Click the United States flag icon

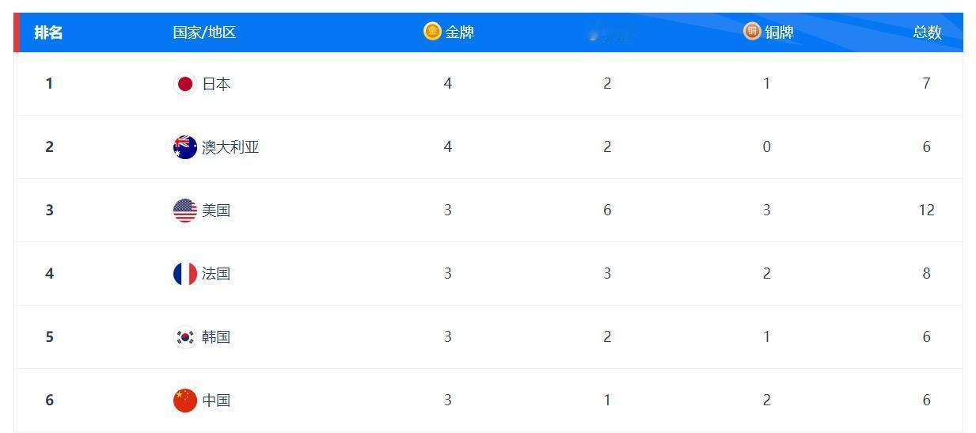(185, 211)
